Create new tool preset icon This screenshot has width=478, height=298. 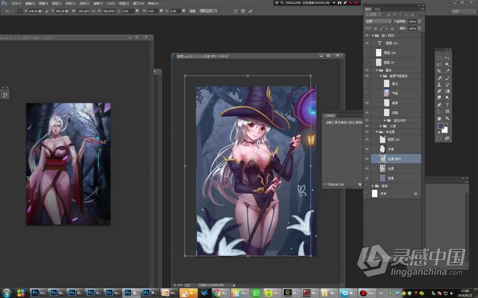pos(359,184)
